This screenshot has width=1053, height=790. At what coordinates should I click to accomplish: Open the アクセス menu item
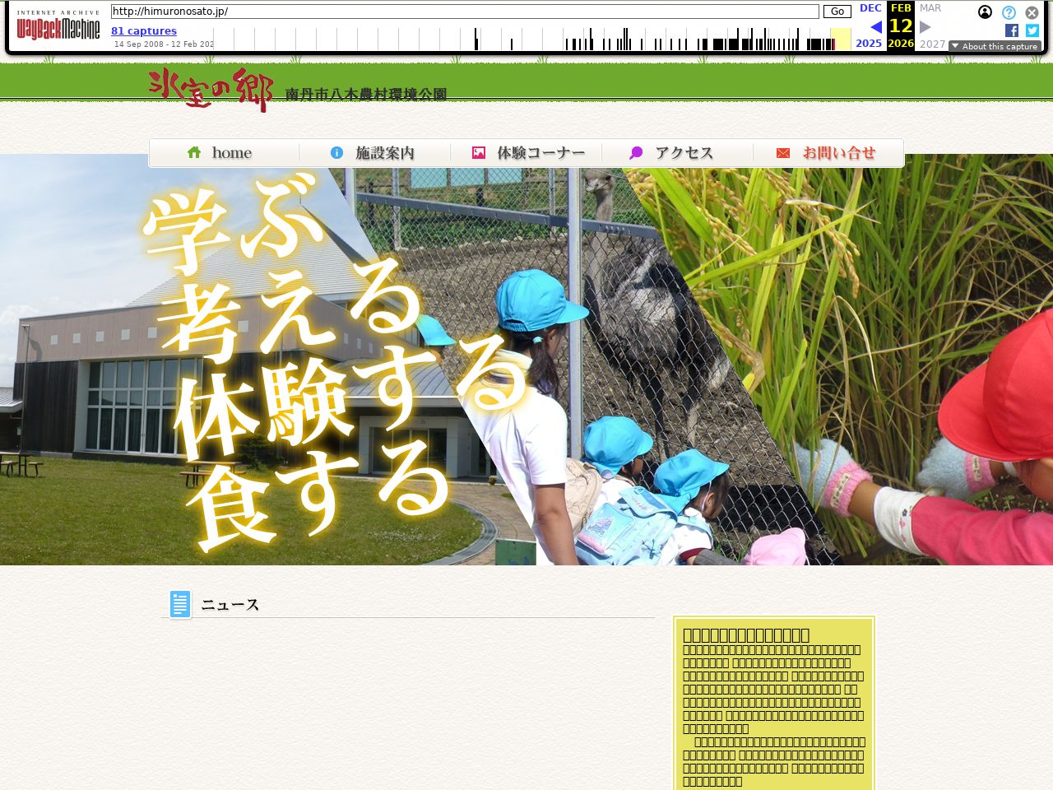(x=678, y=153)
